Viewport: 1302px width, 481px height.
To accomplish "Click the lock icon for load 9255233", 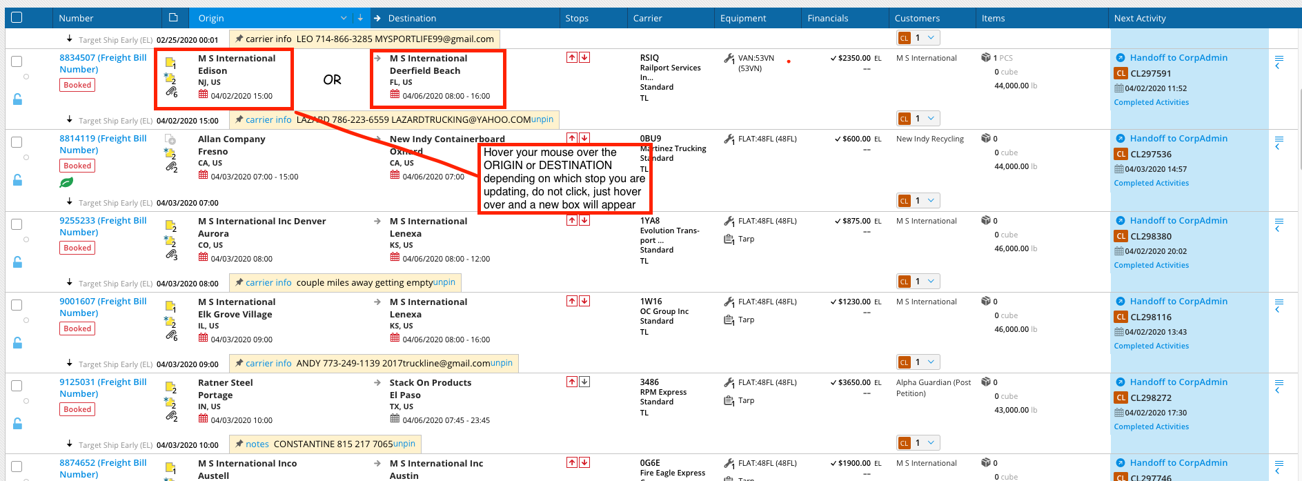I will (17, 262).
